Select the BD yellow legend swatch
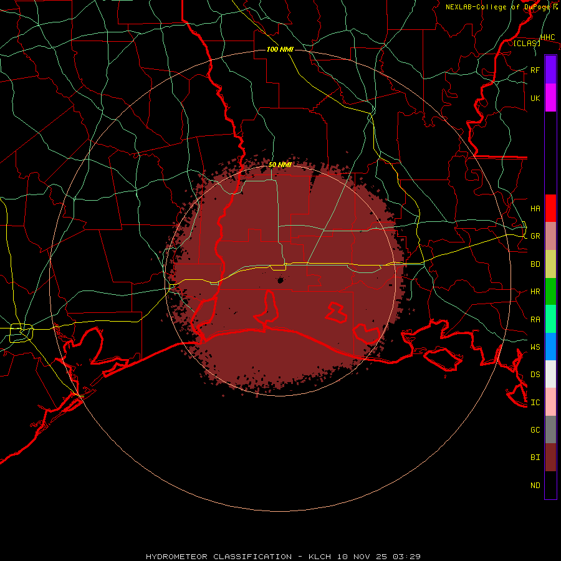 pos(550,264)
